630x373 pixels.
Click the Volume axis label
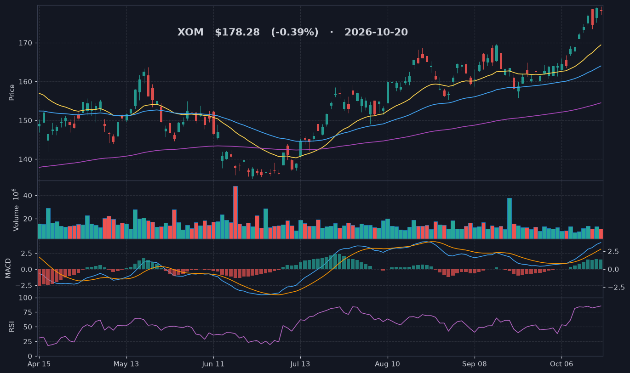pyautogui.click(x=16, y=209)
